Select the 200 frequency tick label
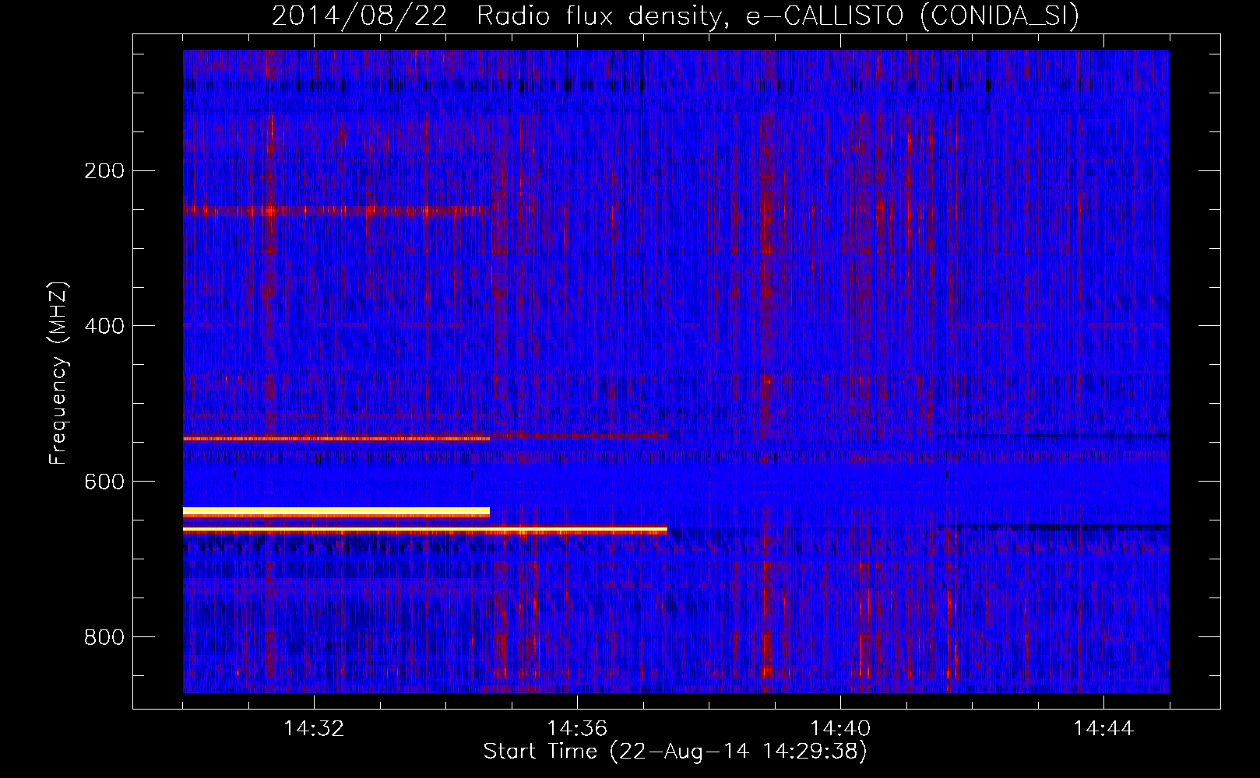Image resolution: width=1260 pixels, height=778 pixels. point(104,170)
